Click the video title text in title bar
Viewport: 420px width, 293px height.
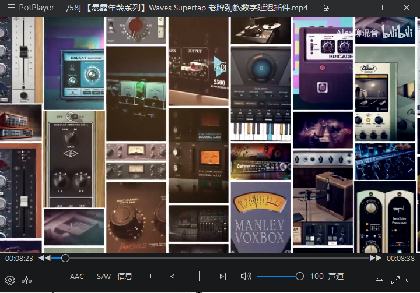[187, 8]
